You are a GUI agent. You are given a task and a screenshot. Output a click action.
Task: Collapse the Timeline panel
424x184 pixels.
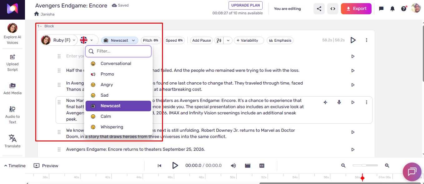click(x=15, y=166)
